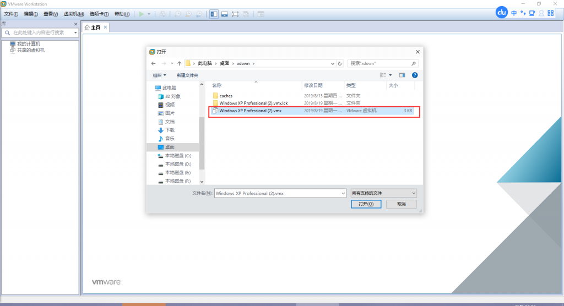Open the 组织 dropdown menu
This screenshot has height=306, width=564.
(x=159, y=75)
